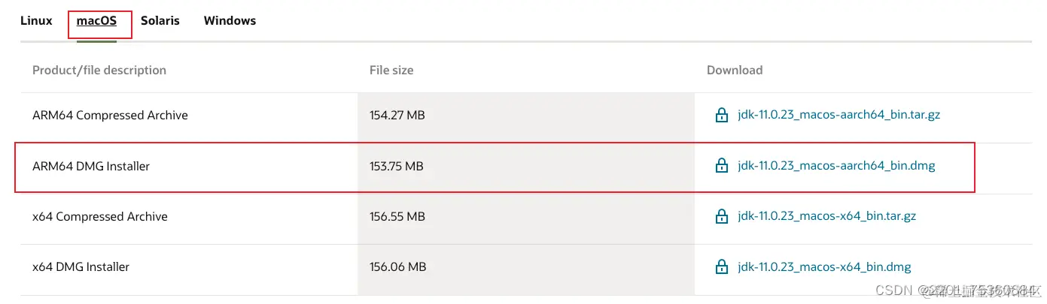Click lock icon beside aarch64 dmg download
Screen dimensions: 1047x304
pos(721,166)
